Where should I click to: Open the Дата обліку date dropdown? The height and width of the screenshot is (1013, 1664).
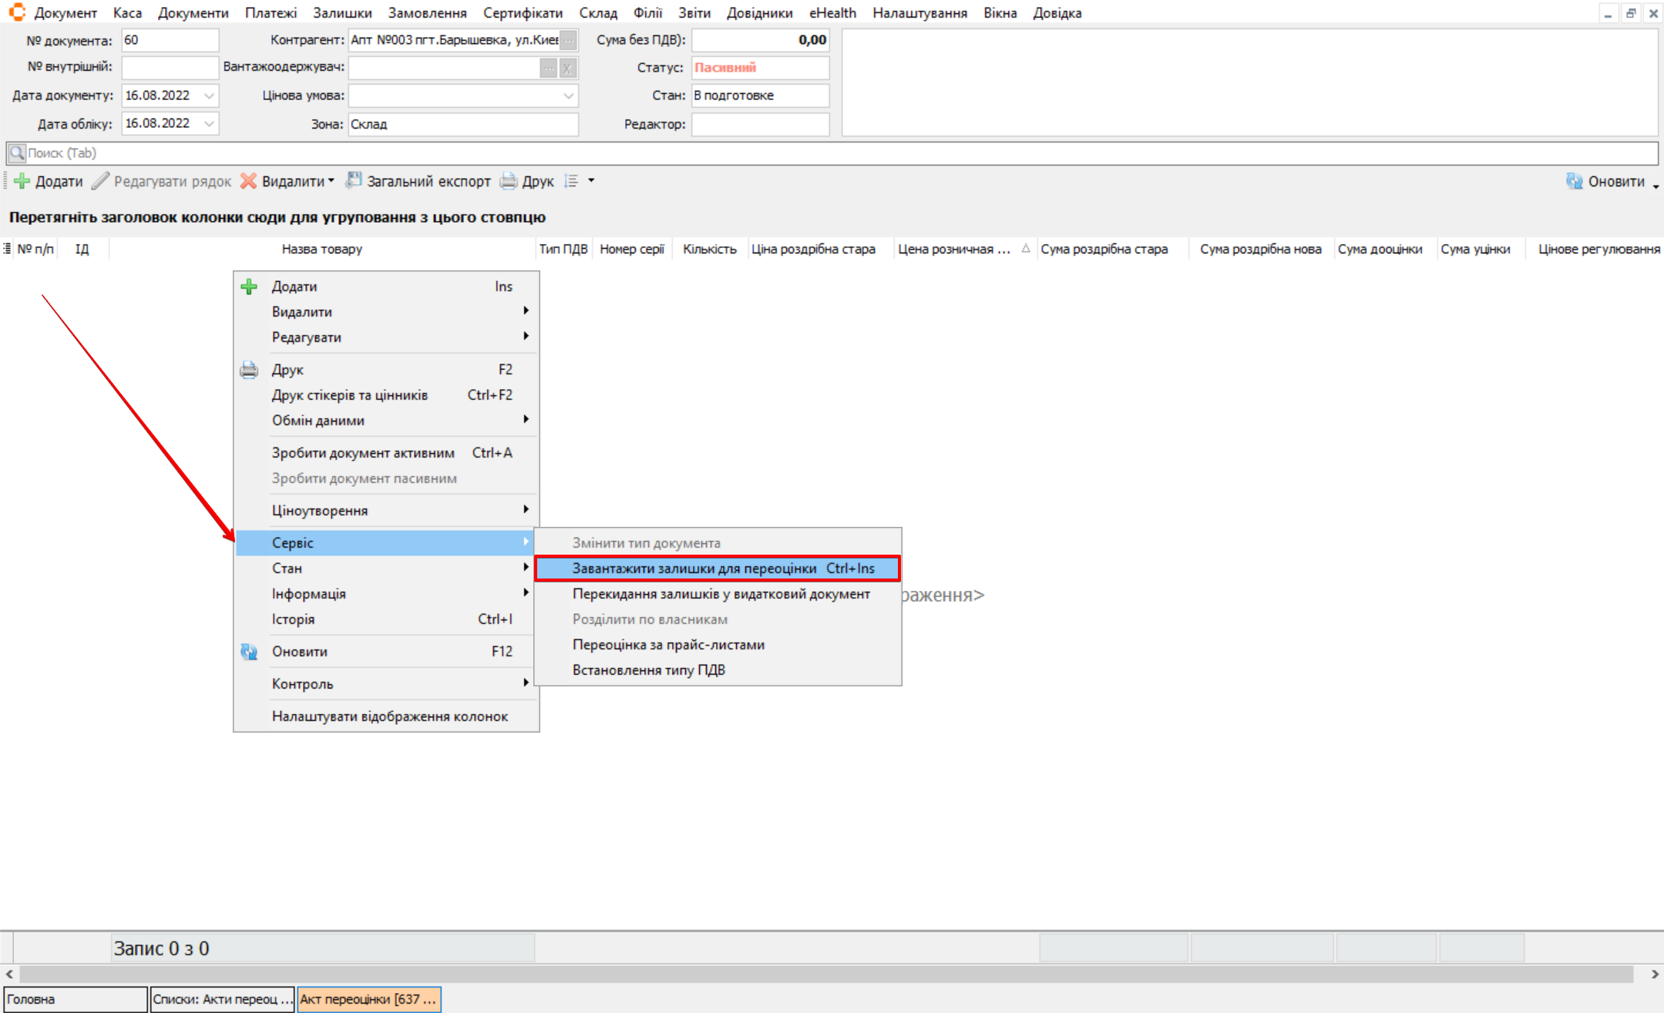[x=209, y=123]
